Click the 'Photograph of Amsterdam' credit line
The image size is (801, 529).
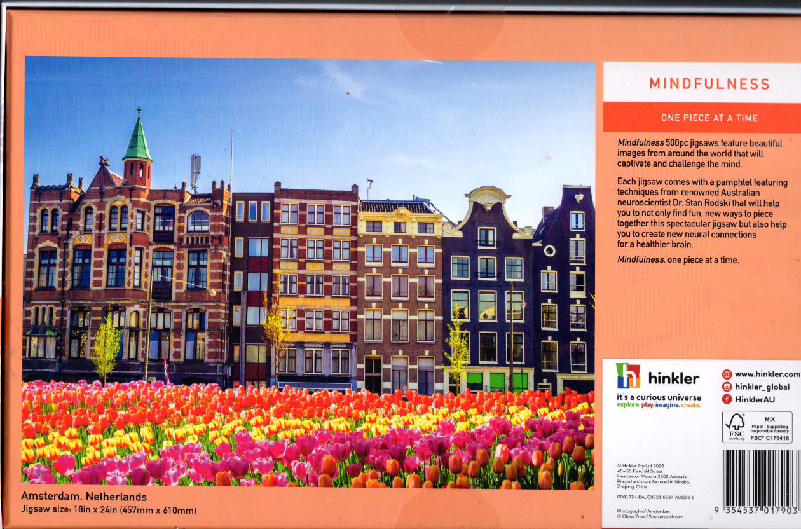tap(643, 511)
